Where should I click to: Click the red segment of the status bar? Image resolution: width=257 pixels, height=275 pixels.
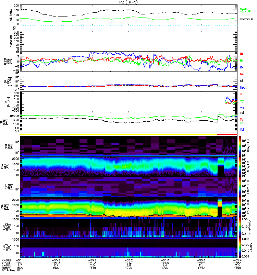coord(227,134)
